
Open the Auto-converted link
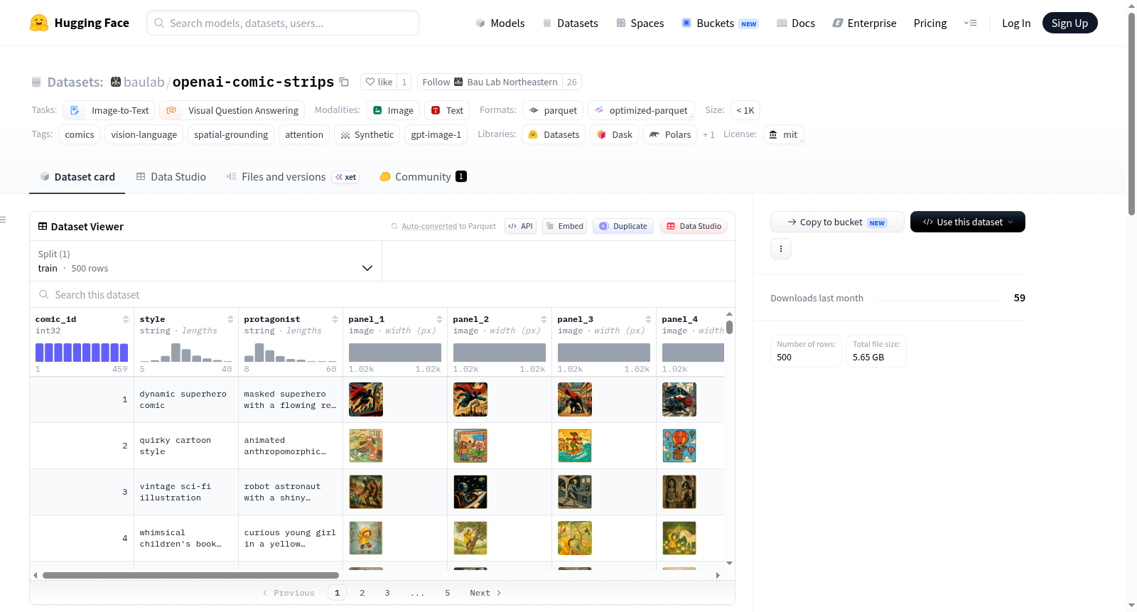[429, 226]
